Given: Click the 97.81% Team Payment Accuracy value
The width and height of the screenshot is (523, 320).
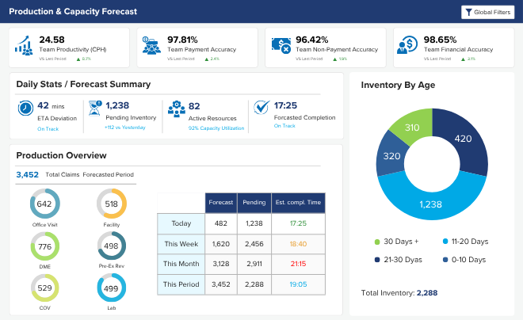Looking at the screenshot, I should [x=182, y=40].
